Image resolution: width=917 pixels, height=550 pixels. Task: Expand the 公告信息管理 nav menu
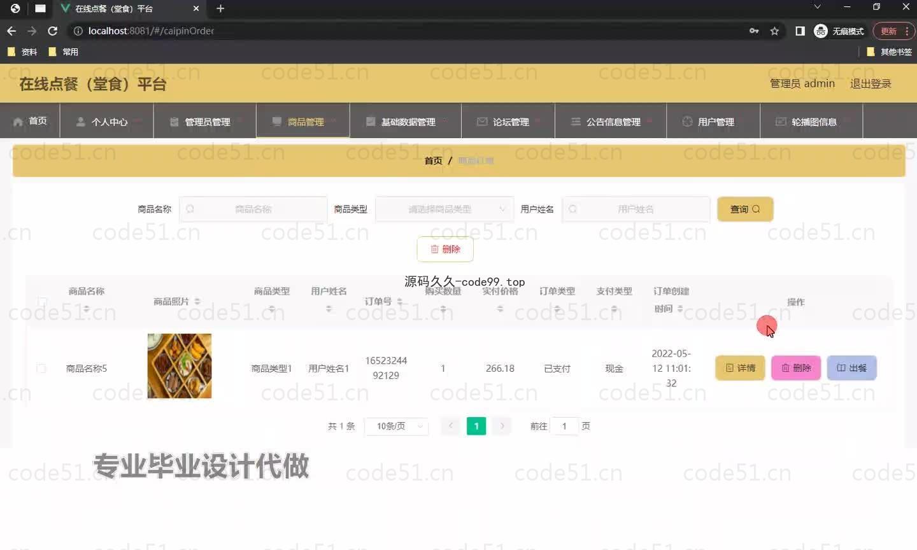coord(611,121)
